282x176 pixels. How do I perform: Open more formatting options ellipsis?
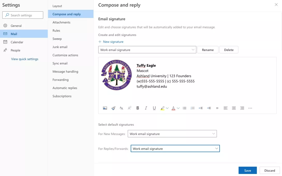250,108
